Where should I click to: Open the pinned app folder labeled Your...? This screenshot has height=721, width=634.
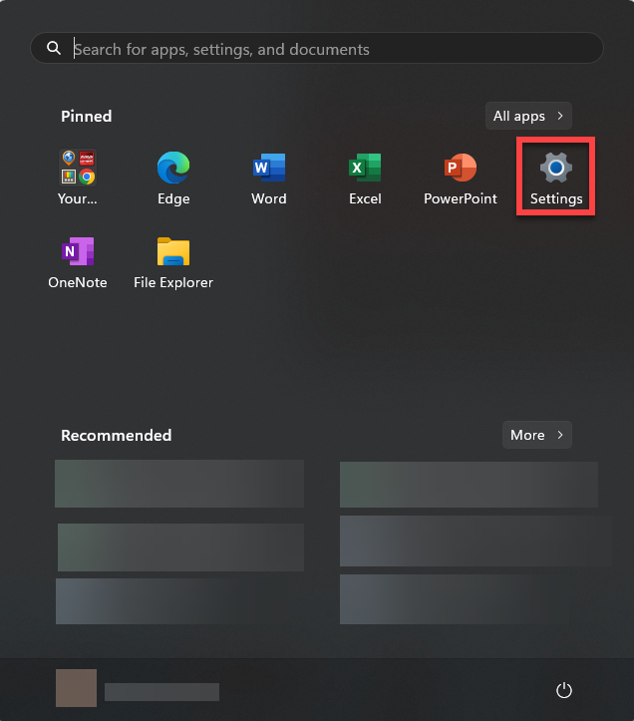pos(77,178)
